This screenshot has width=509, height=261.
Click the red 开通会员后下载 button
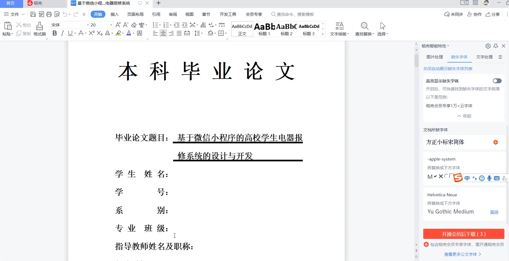click(464, 234)
